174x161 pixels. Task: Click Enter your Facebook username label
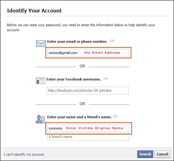[74, 79]
